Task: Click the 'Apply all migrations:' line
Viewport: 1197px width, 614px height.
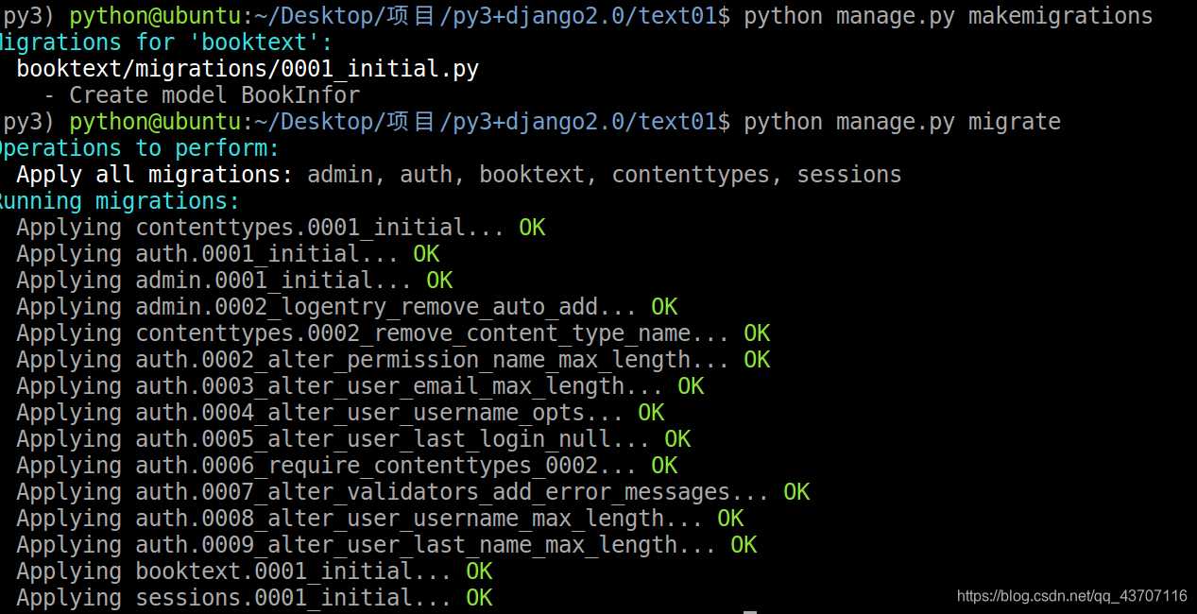Action: pos(459,175)
